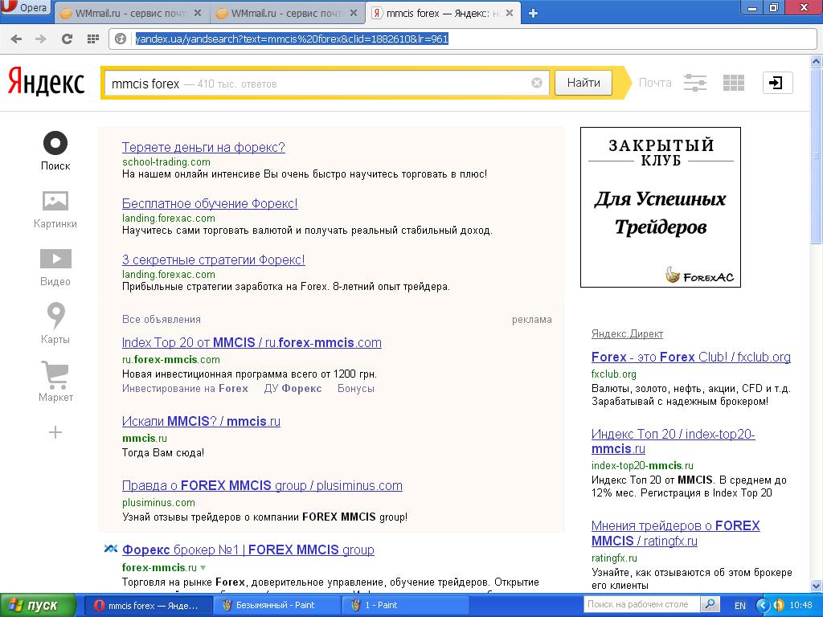Open the Инвестирование на Forex sublink

pyautogui.click(x=185, y=389)
